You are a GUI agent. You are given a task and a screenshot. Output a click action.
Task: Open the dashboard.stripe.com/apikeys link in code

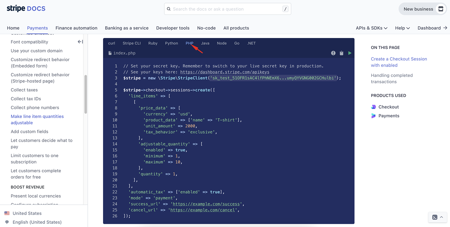pos(225,72)
